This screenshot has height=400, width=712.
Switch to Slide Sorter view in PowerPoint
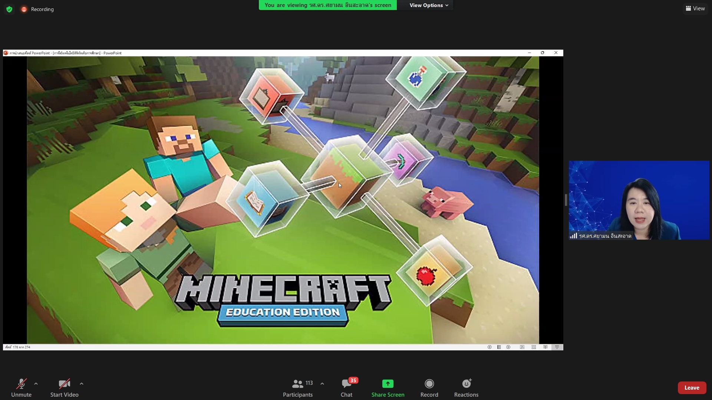(534, 347)
